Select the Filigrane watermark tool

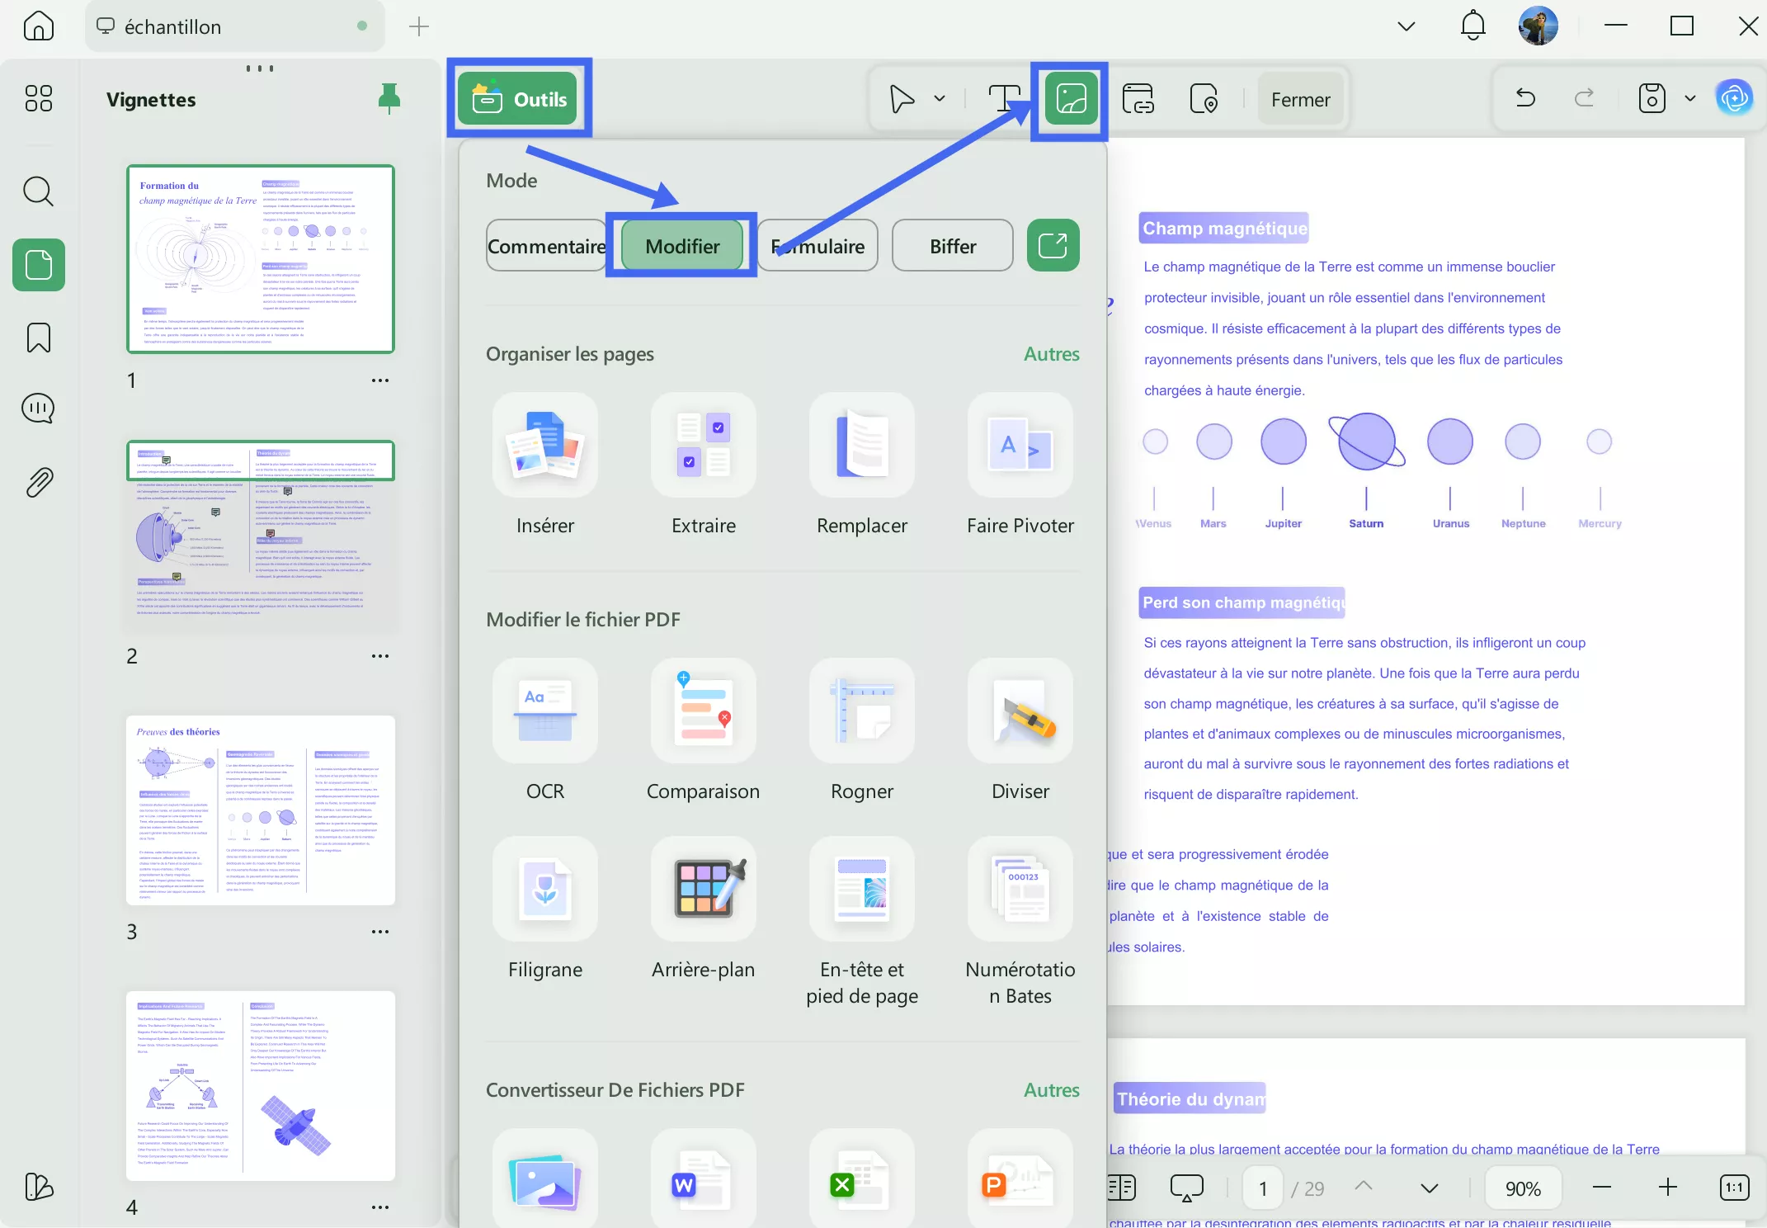click(544, 889)
